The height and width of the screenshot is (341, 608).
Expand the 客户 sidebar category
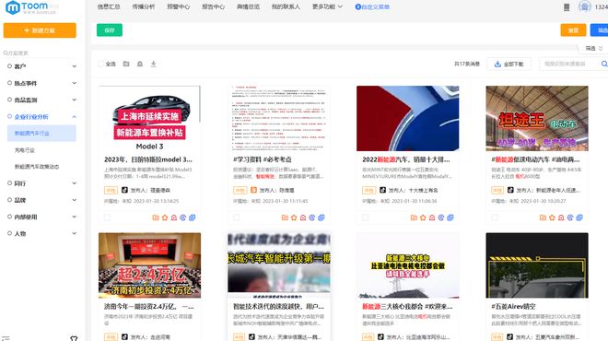click(41, 66)
